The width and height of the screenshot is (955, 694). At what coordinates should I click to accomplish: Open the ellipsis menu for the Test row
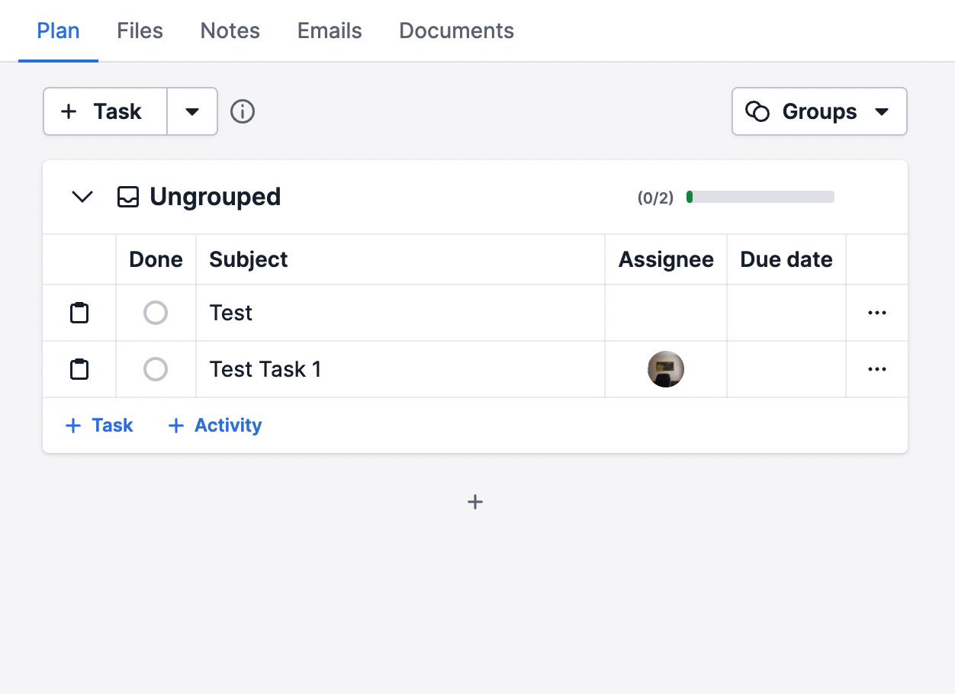click(876, 313)
